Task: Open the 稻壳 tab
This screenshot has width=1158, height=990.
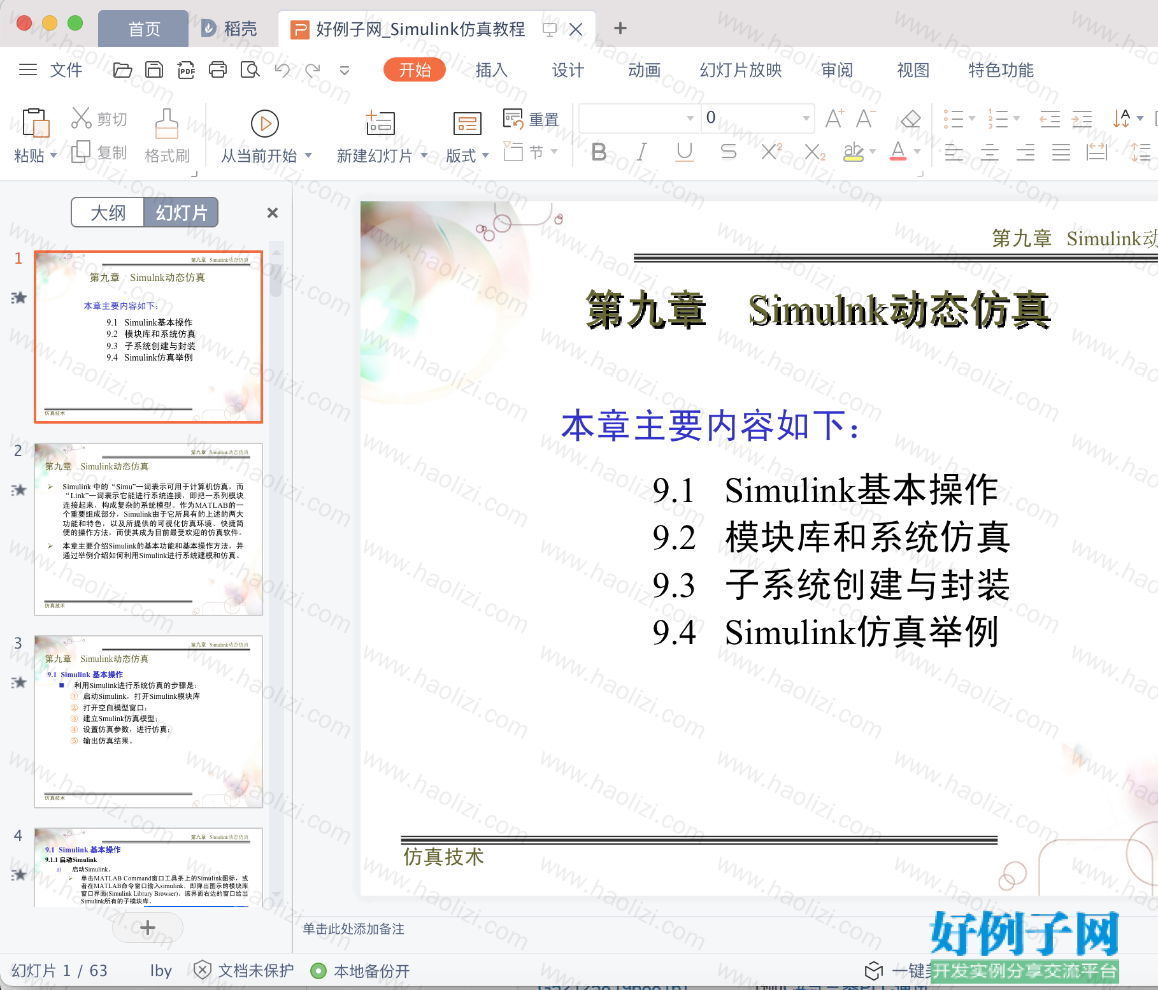Action: (230, 29)
